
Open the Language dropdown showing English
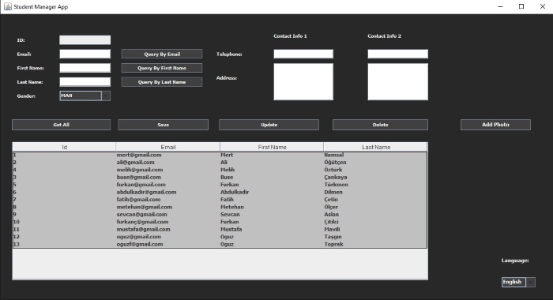[518, 282]
